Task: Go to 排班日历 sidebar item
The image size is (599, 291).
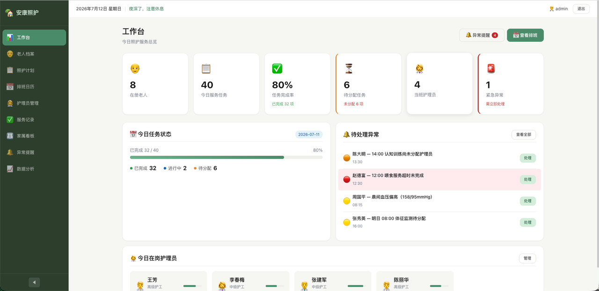Action: pos(34,87)
